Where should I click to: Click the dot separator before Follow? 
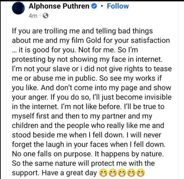[102, 7]
